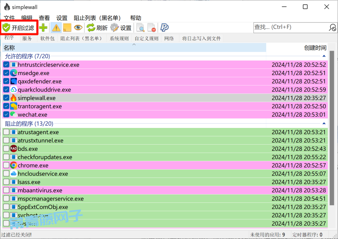Click the green plus add-program icon
Screen dimensions: 338x239
pyautogui.click(x=44, y=28)
